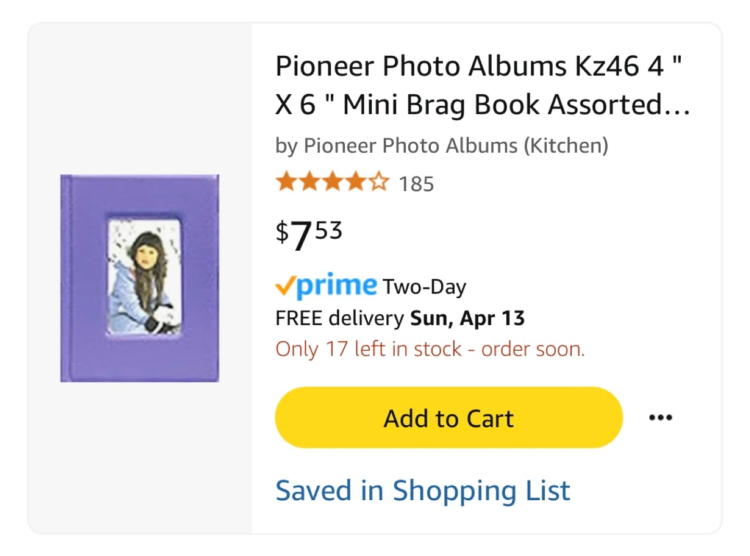Open the 185 customer reviews count

pyautogui.click(x=416, y=184)
